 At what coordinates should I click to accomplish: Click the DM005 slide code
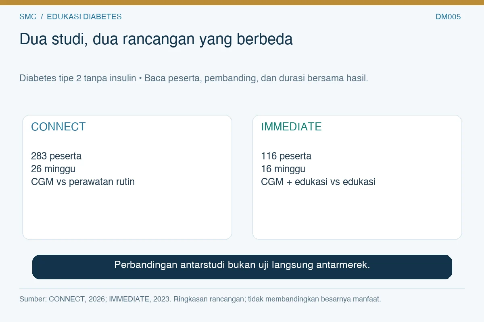[x=448, y=17]
